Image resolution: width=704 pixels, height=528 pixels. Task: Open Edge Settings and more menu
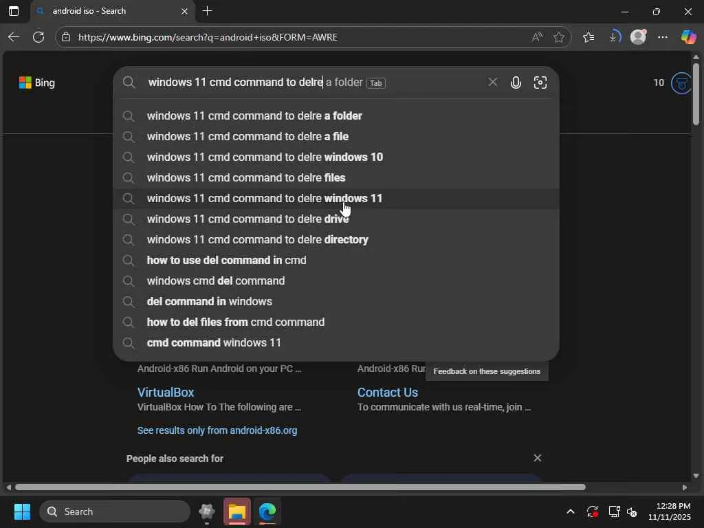663,37
